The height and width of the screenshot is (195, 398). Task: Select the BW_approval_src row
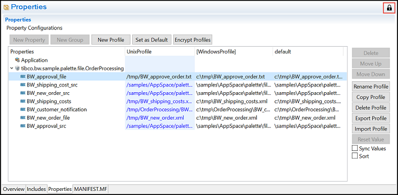point(178,126)
